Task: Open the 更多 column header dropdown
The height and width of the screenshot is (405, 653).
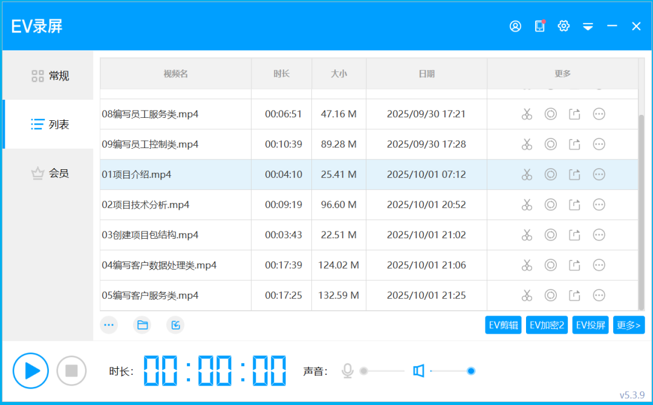Action: 563,74
